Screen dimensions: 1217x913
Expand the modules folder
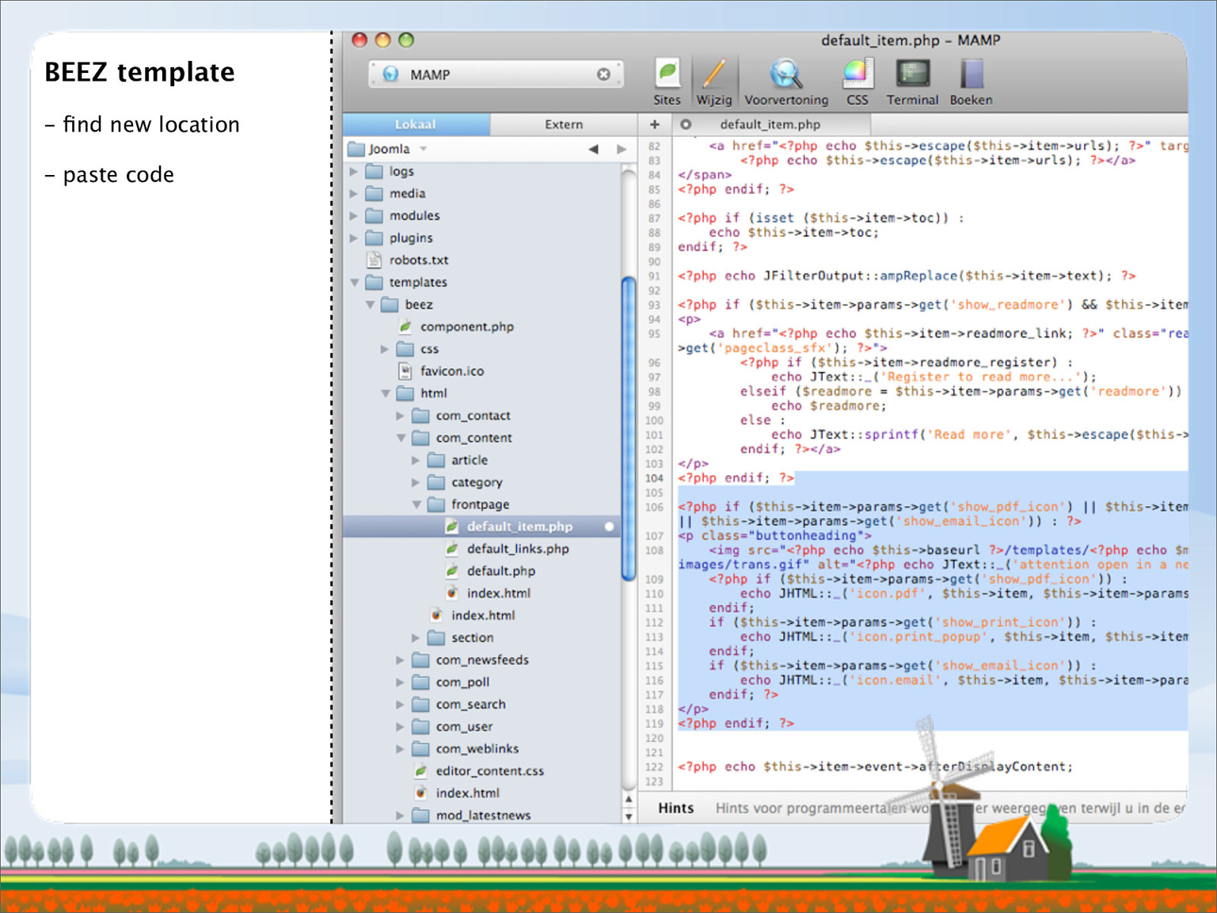(x=354, y=216)
